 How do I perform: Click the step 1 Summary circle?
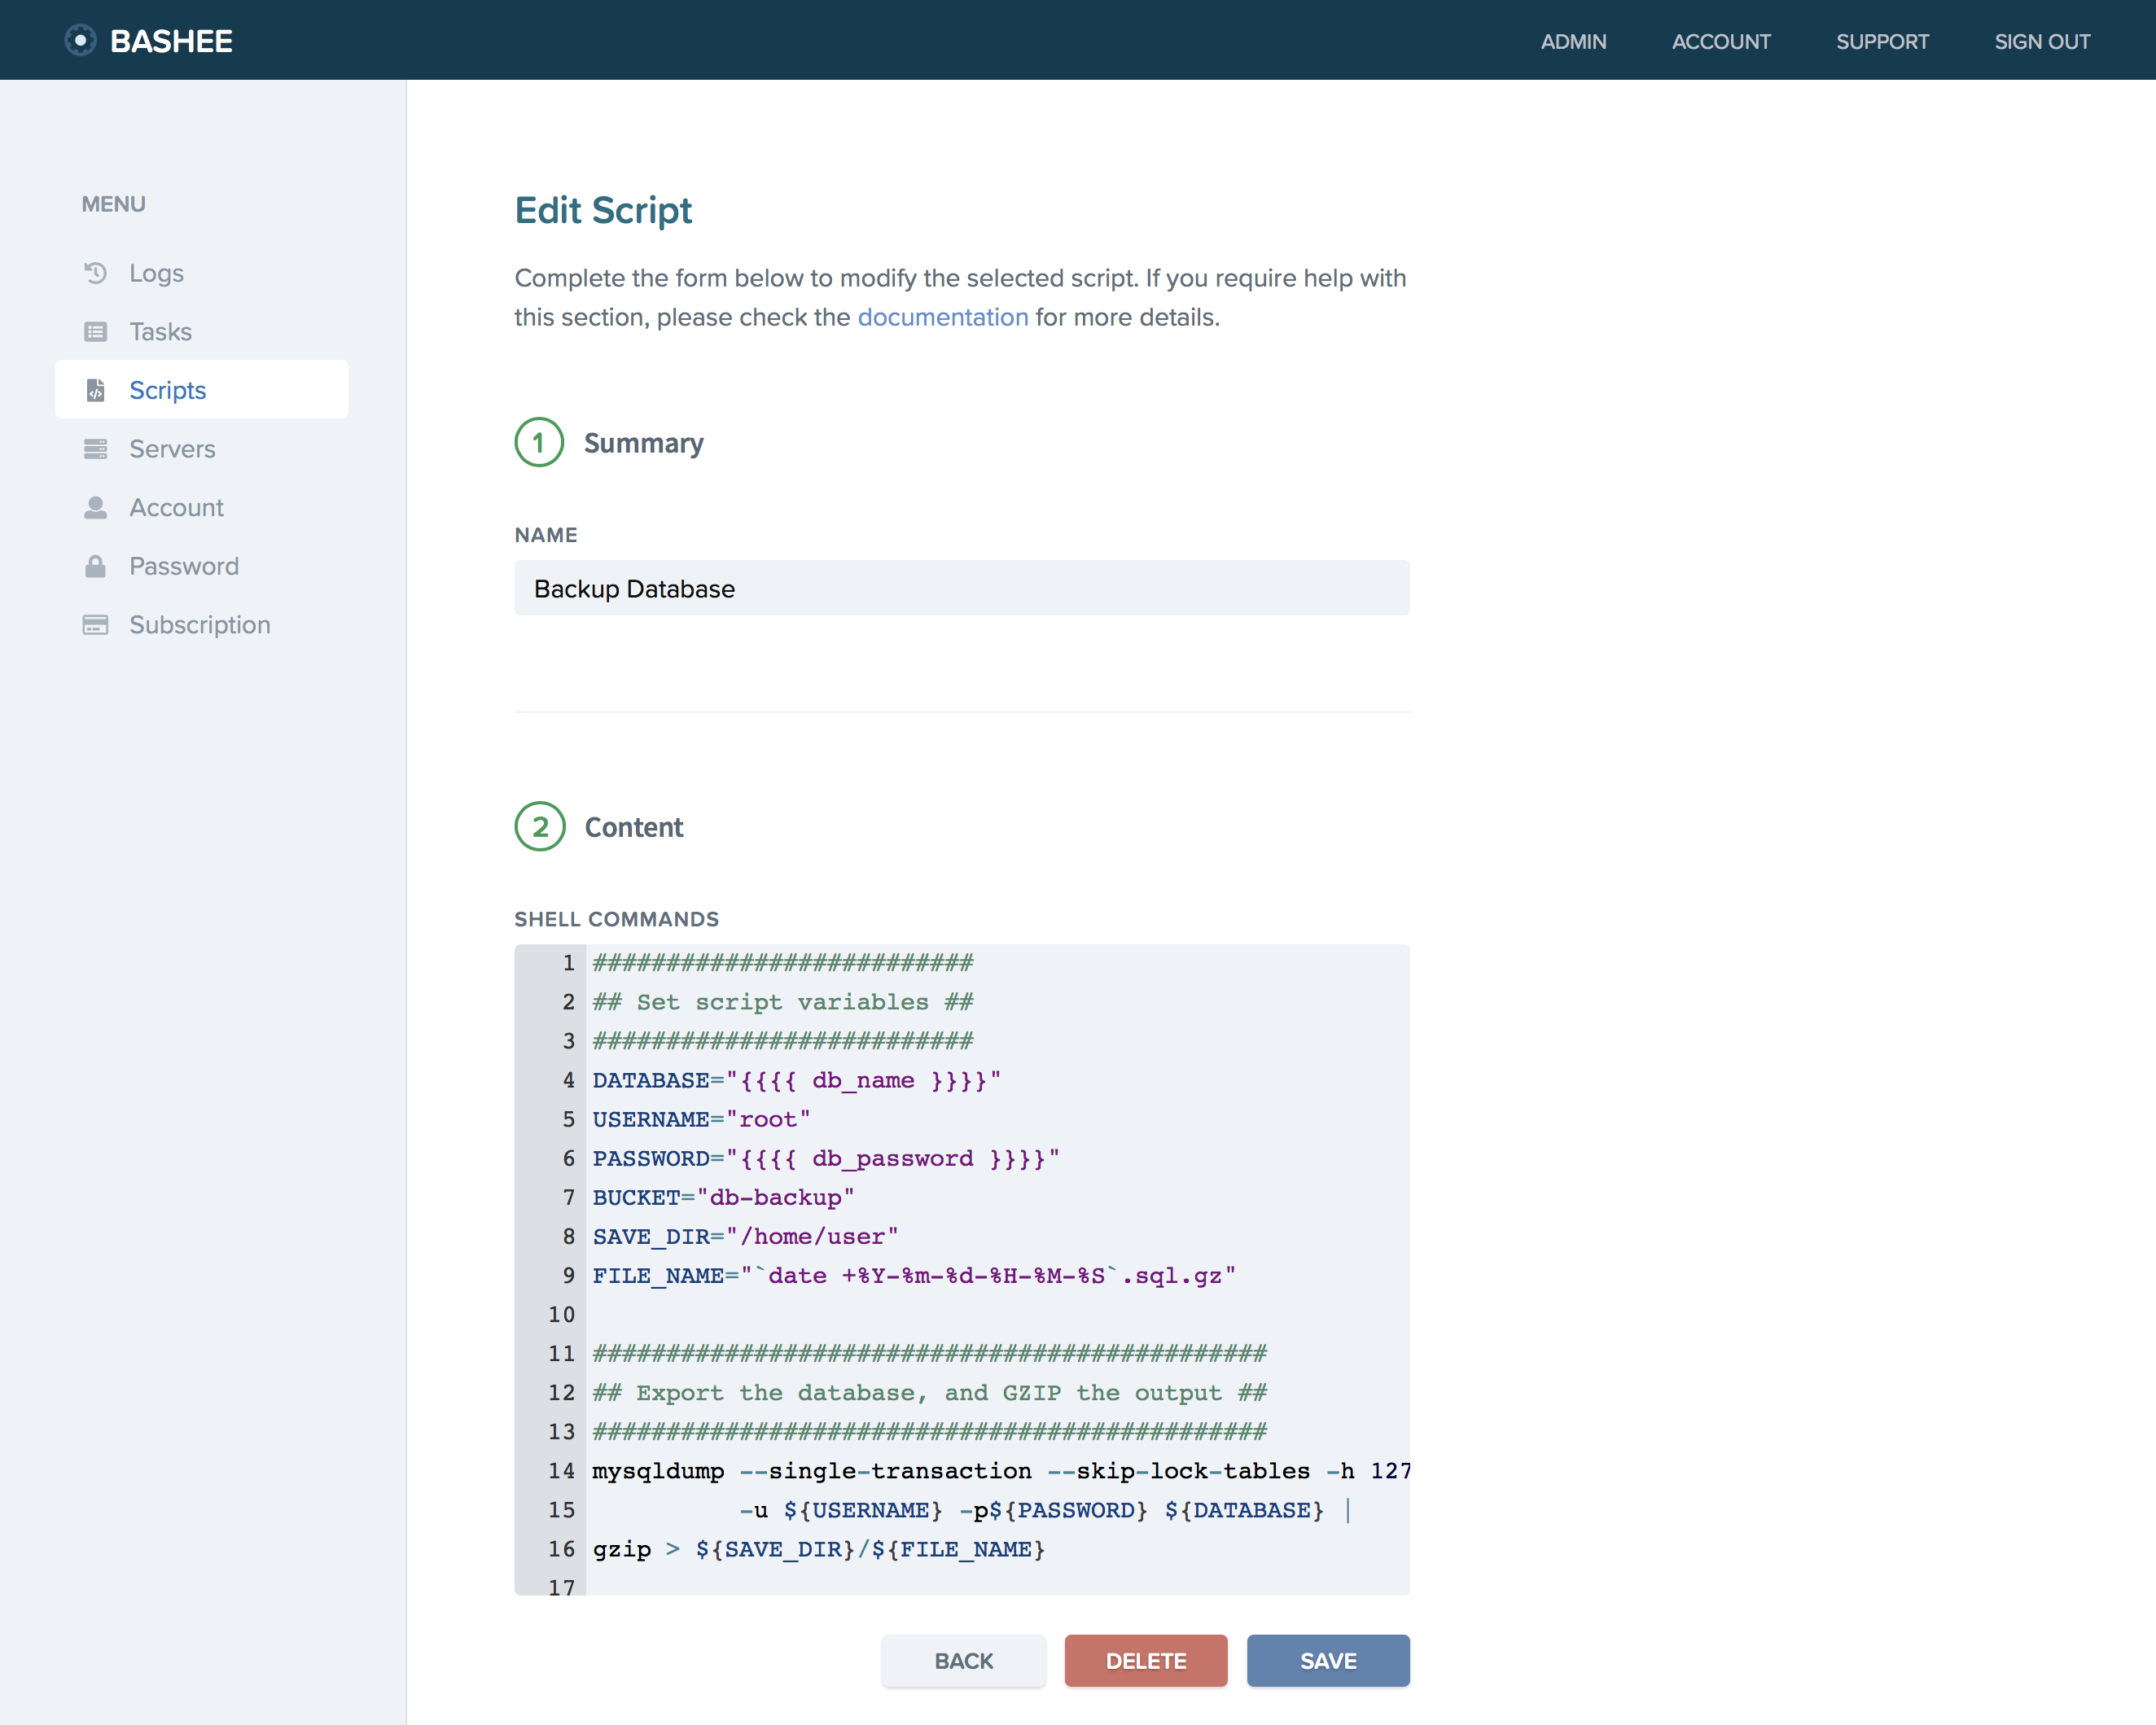point(539,443)
